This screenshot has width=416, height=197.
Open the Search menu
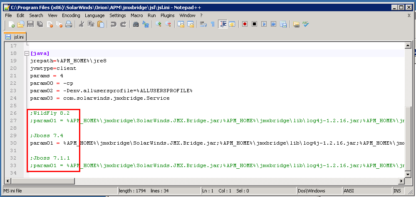(36, 15)
